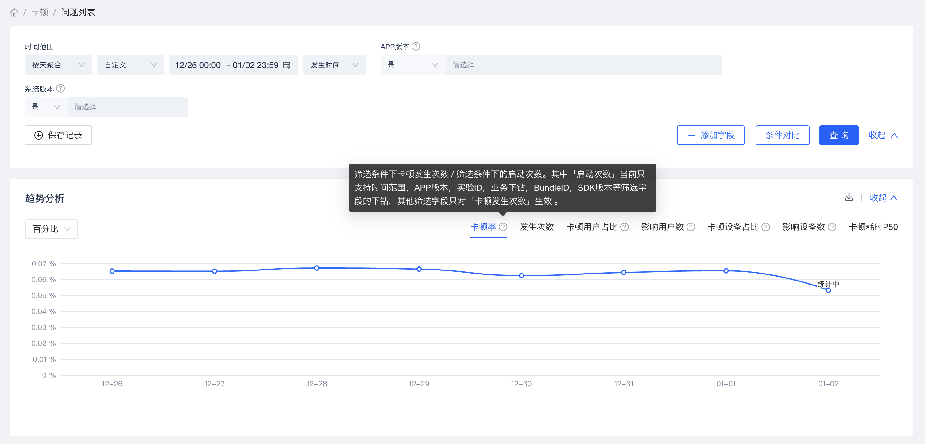Click the 12-31 data point on chart
Image resolution: width=925 pixels, height=444 pixels.
pos(624,273)
